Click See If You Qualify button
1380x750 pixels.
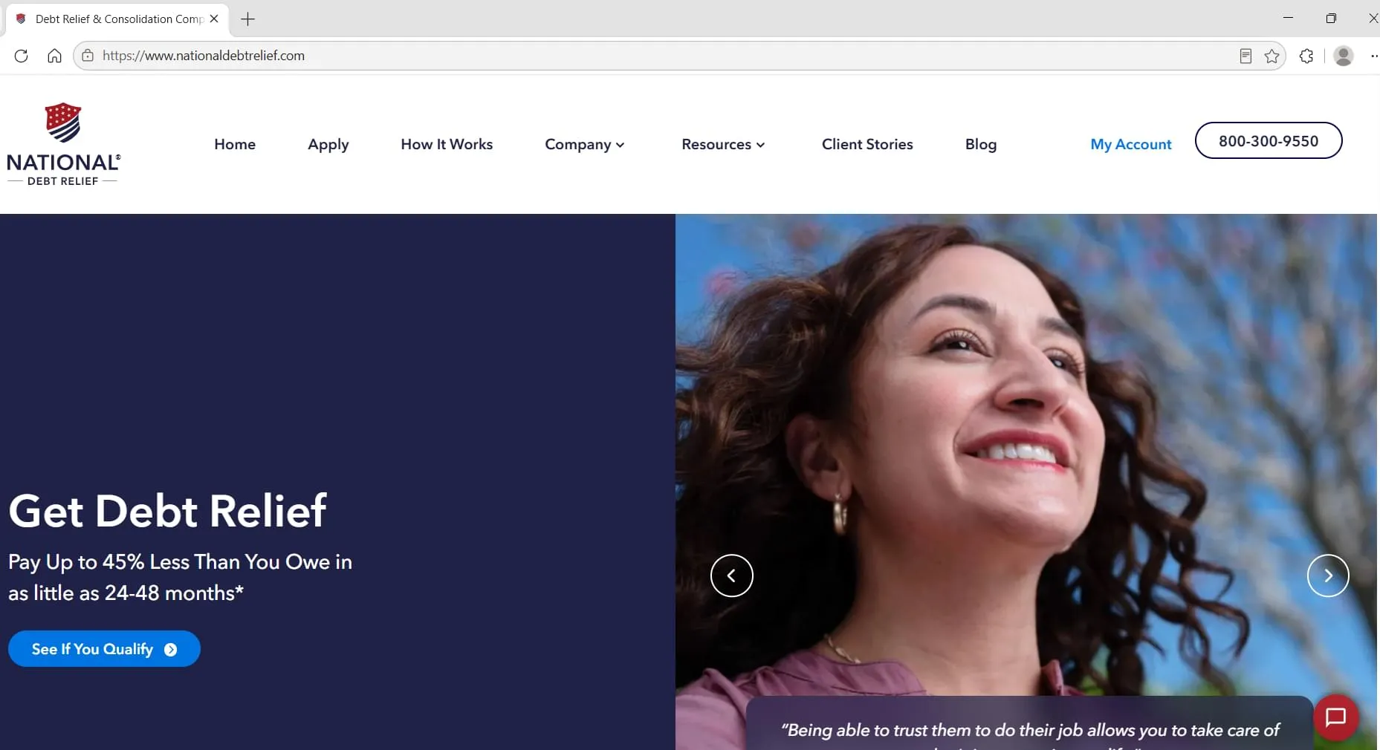click(104, 649)
